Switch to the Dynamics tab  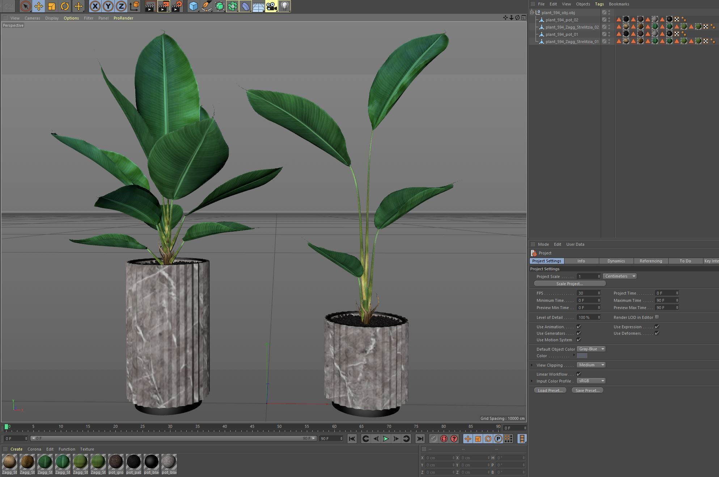click(x=616, y=261)
